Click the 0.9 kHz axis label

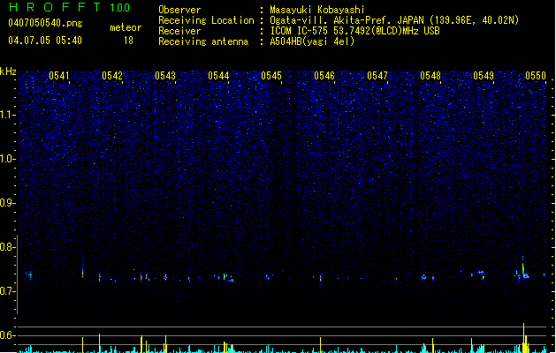coord(8,203)
